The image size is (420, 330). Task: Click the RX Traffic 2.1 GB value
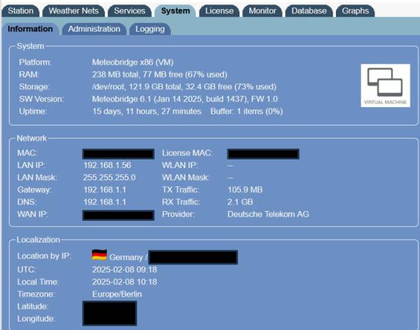[x=241, y=202]
